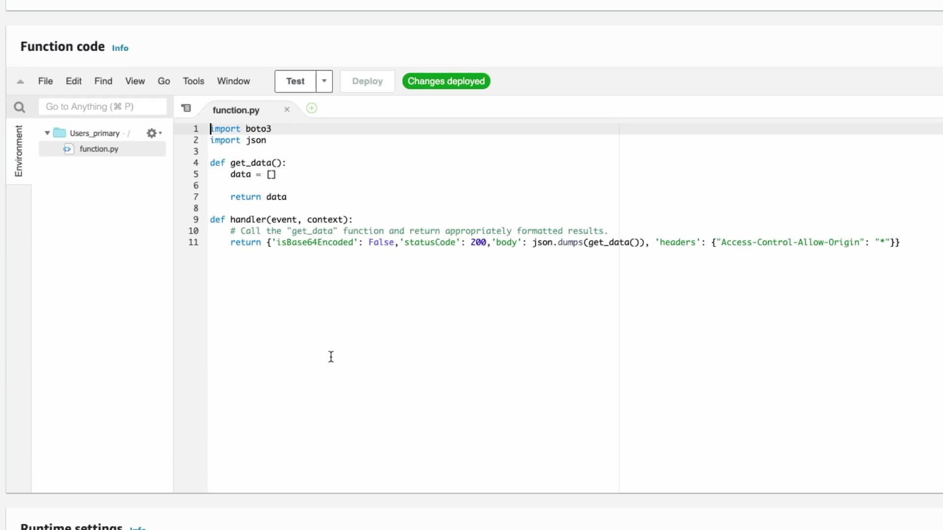Click the Test button
This screenshot has width=943, height=530.
pyautogui.click(x=295, y=81)
